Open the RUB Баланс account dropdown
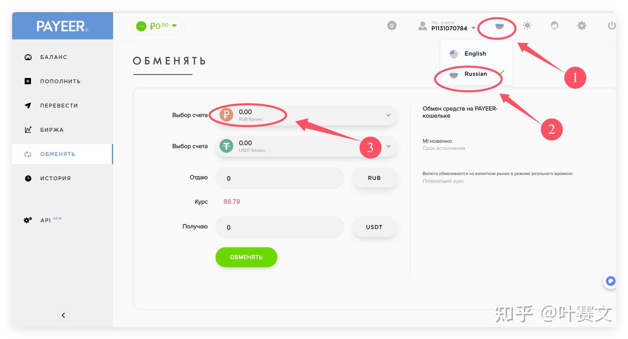 388,115
